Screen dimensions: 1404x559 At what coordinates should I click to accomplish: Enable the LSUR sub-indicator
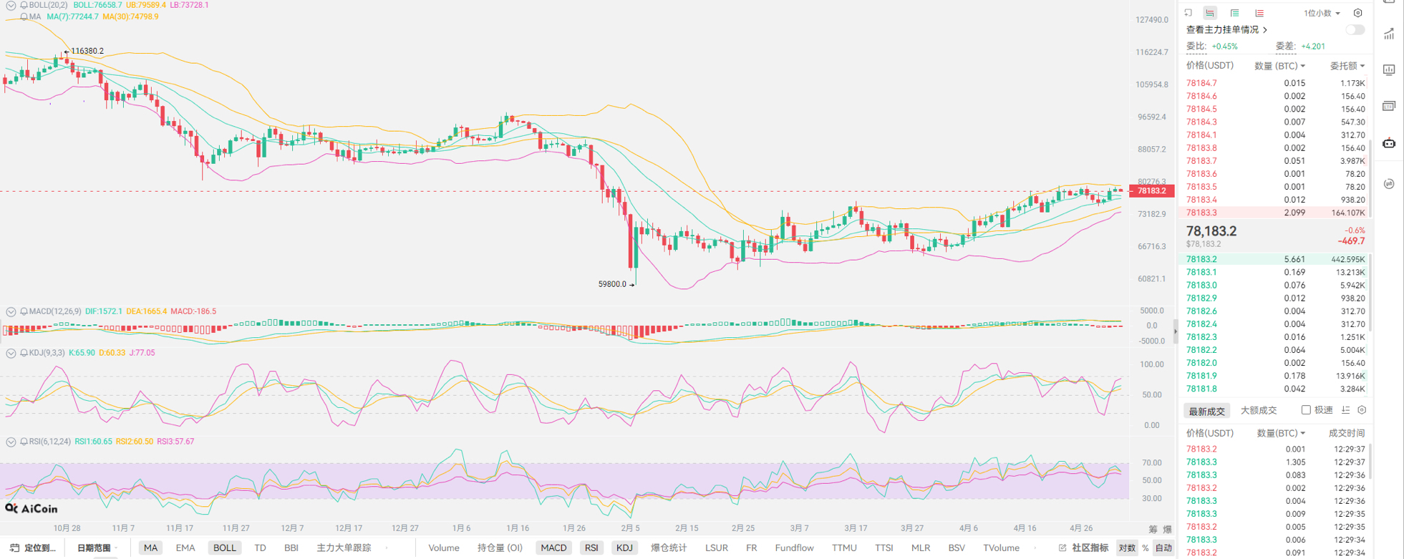[717, 548]
